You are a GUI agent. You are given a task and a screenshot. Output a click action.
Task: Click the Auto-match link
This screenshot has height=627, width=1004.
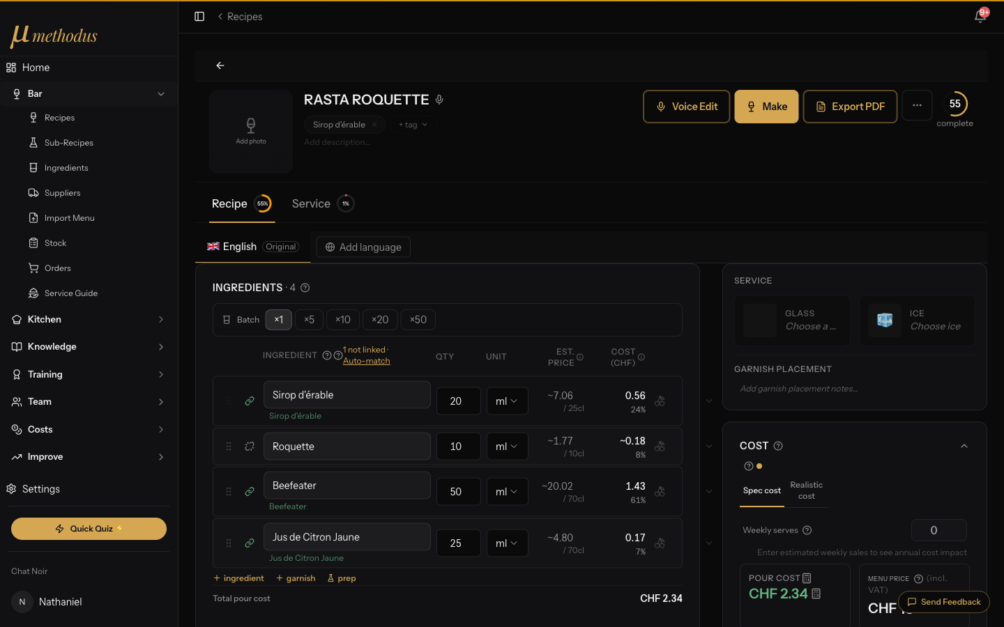coord(367,361)
